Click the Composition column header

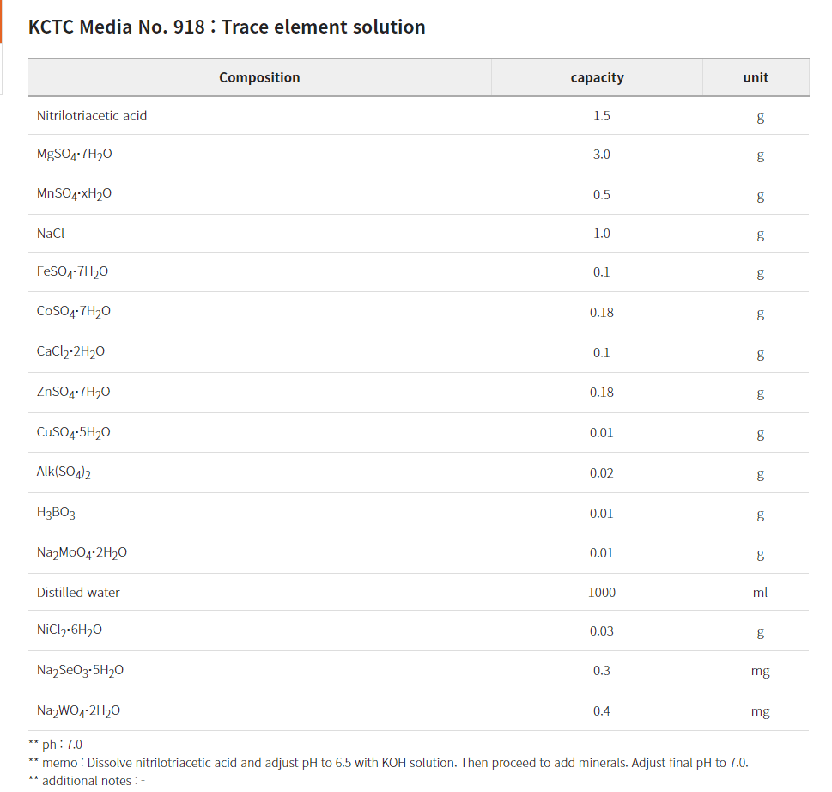(x=259, y=77)
